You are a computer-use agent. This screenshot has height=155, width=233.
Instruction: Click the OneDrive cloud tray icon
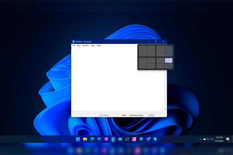click(x=204, y=139)
